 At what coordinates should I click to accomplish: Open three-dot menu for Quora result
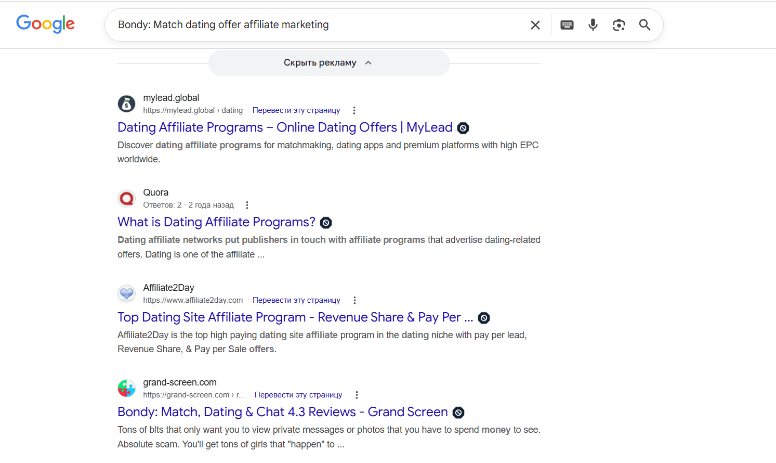pos(247,205)
